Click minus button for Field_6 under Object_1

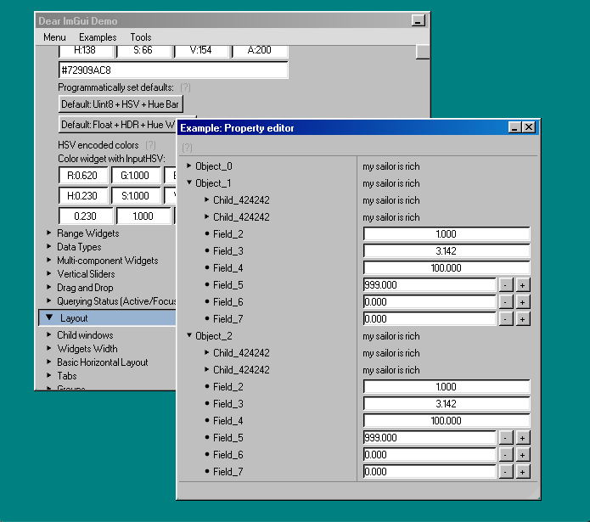tap(505, 302)
